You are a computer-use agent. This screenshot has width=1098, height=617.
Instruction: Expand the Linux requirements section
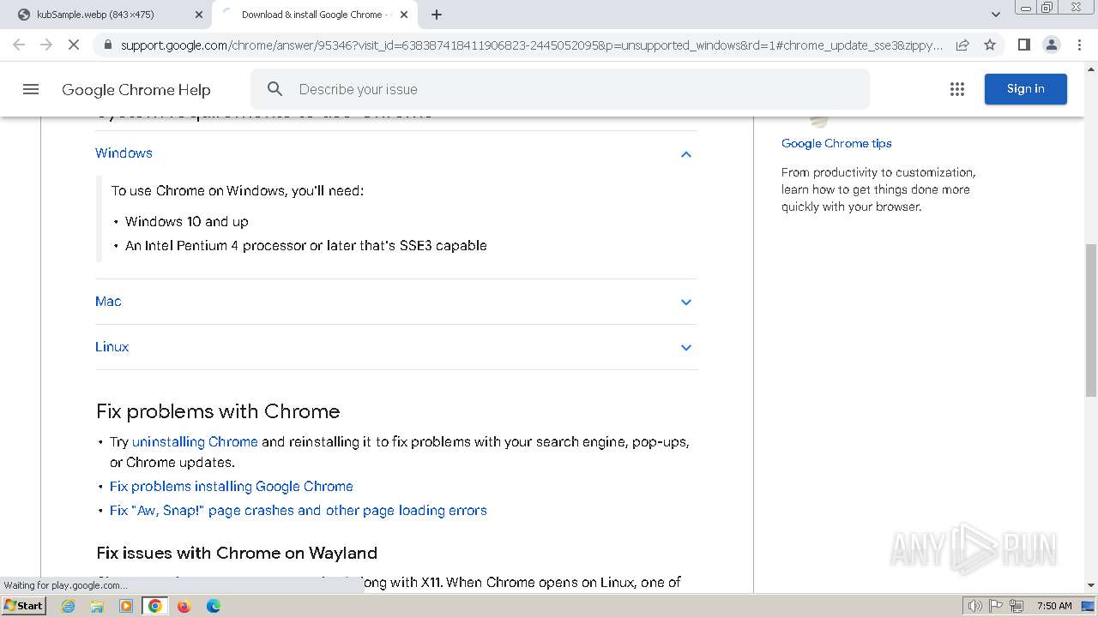685,347
